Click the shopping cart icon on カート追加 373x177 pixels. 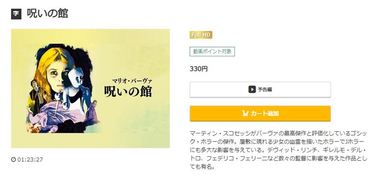tap(245, 114)
